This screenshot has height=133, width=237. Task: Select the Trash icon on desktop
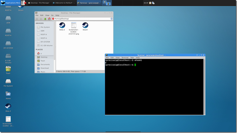8,70
